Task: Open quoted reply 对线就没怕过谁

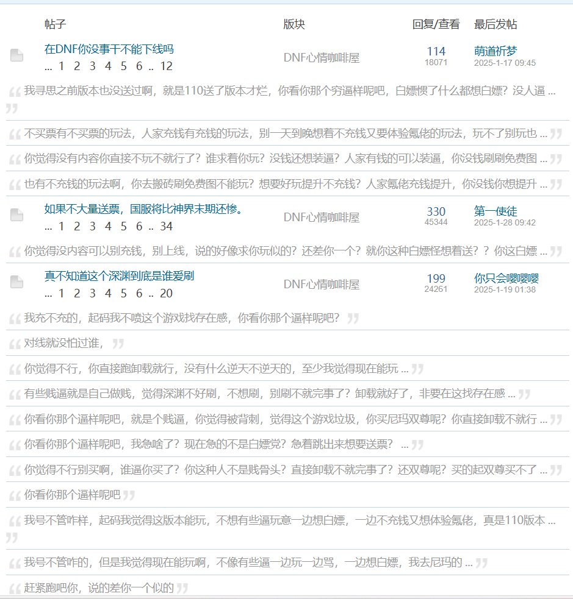Action: 63,343
